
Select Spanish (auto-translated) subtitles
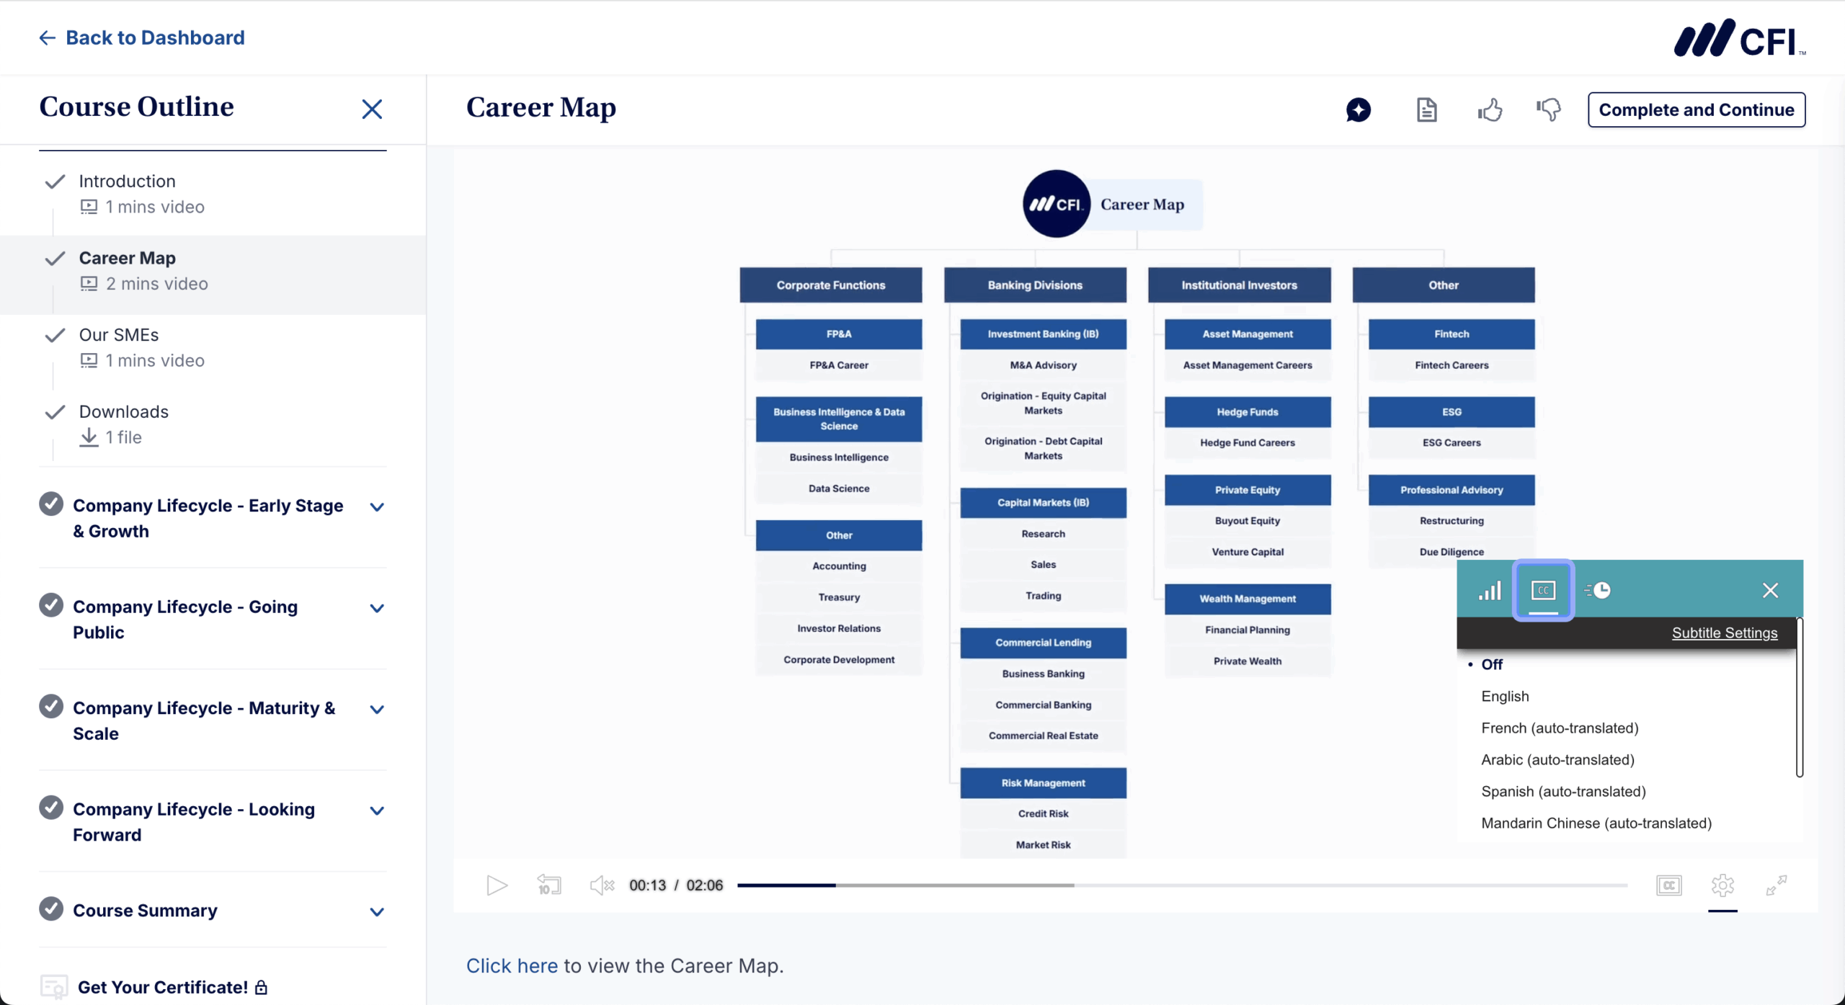coord(1563,791)
